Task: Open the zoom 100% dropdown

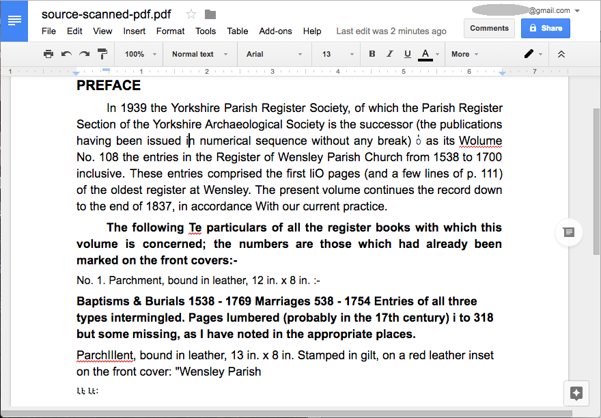Action: (140, 54)
